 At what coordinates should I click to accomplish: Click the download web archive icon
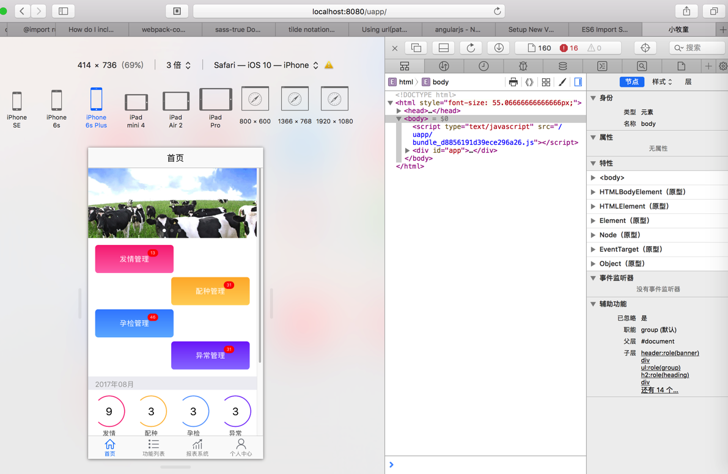click(499, 48)
